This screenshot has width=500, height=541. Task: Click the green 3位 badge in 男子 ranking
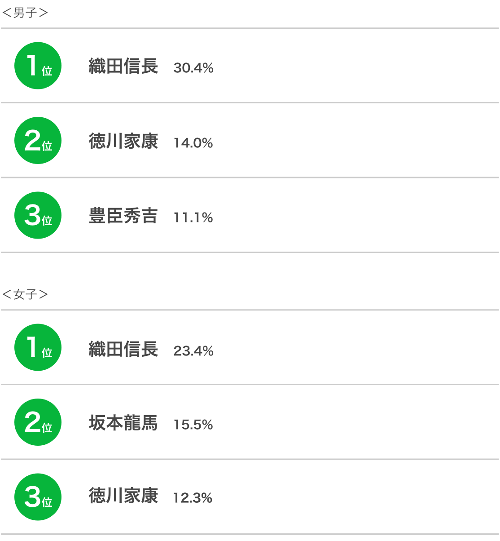coord(38,215)
